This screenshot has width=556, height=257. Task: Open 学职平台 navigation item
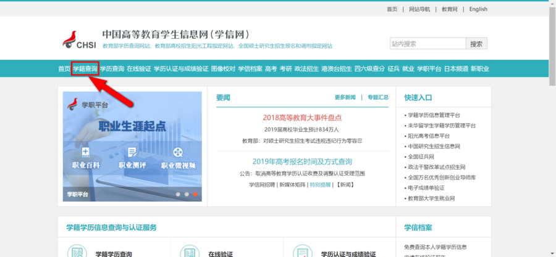[x=429, y=69]
